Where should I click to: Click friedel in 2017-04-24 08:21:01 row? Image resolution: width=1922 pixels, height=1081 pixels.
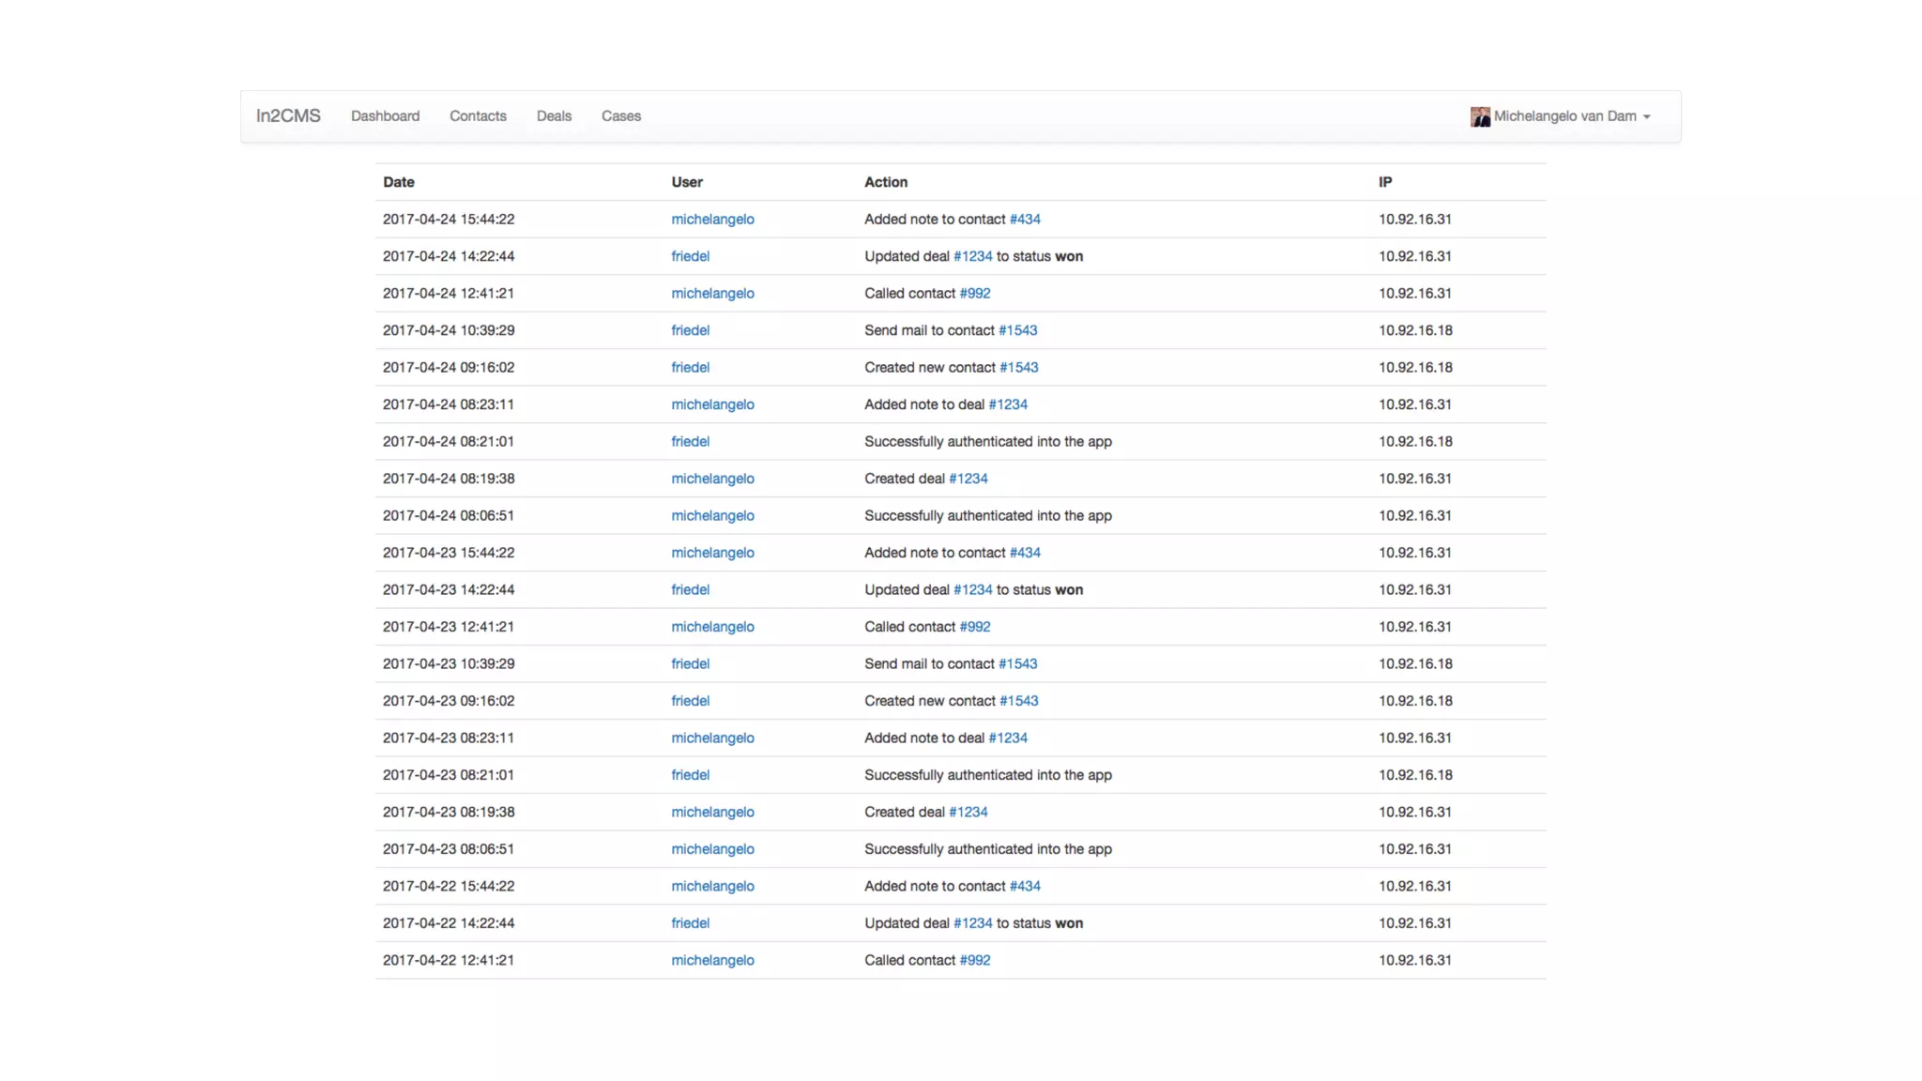click(x=690, y=442)
